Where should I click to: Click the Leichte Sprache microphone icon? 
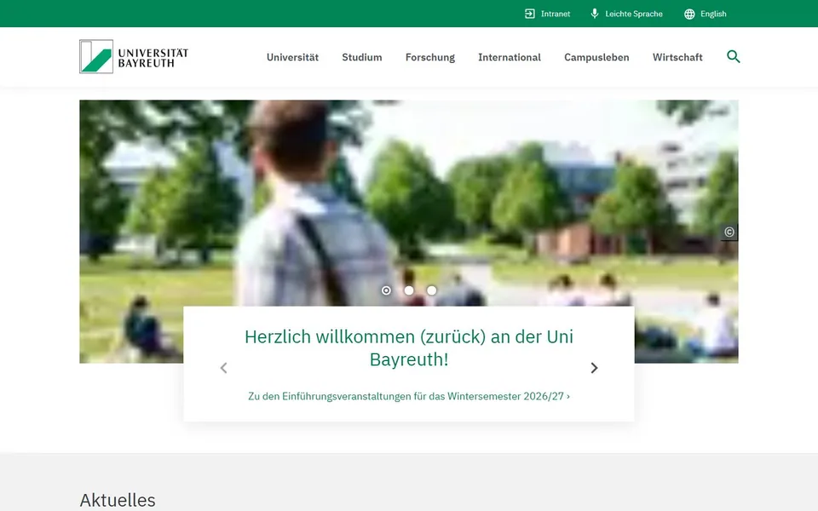click(594, 14)
